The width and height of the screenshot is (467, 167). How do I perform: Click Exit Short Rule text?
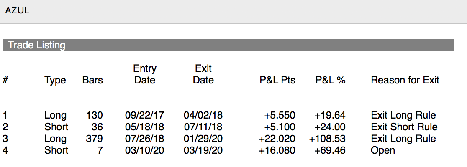coord(404,127)
